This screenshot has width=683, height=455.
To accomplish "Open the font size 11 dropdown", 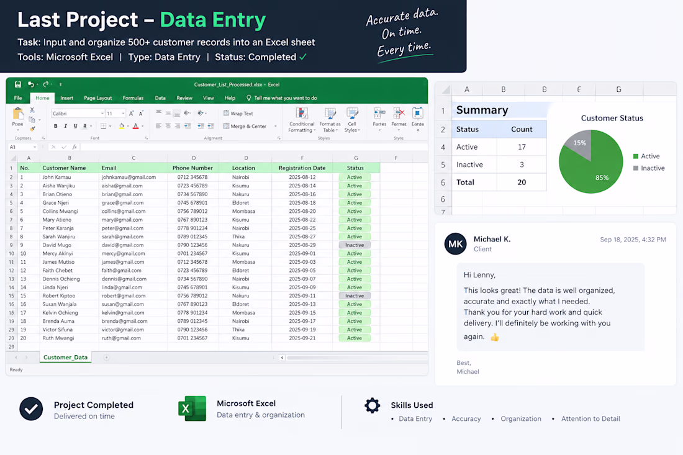I will (x=124, y=114).
